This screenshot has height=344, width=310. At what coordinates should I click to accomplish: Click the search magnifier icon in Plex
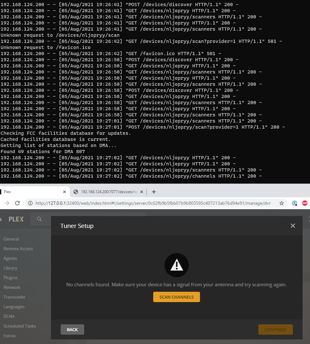pyautogui.click(x=39, y=219)
